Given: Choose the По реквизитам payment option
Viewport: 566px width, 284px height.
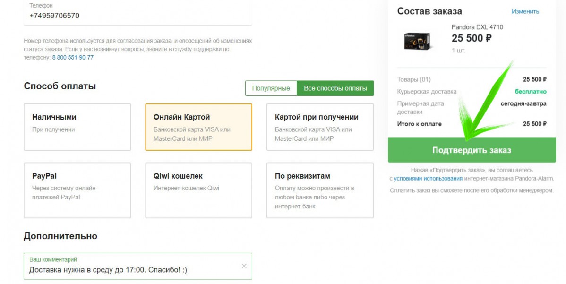Looking at the screenshot, I should 320,190.
